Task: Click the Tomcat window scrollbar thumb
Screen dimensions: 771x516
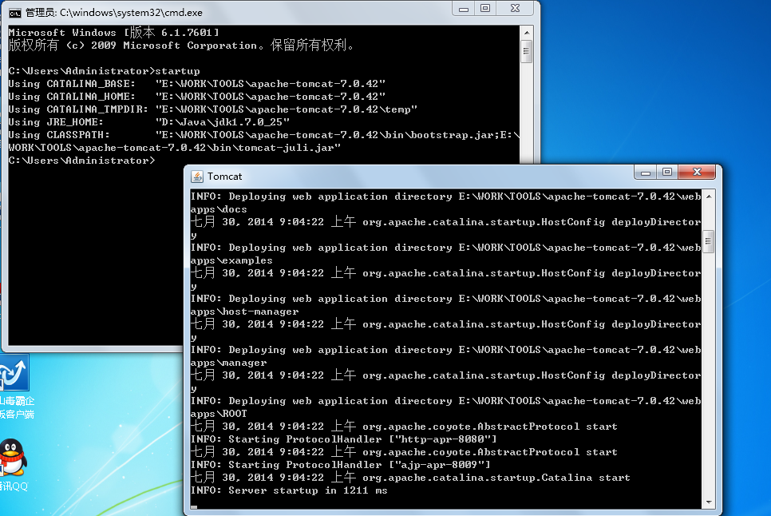Action: 709,241
